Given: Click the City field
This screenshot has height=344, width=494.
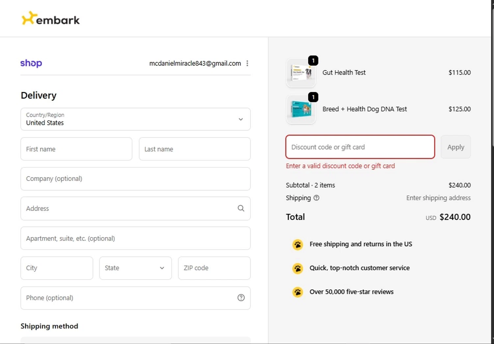Looking at the screenshot, I should click(57, 268).
